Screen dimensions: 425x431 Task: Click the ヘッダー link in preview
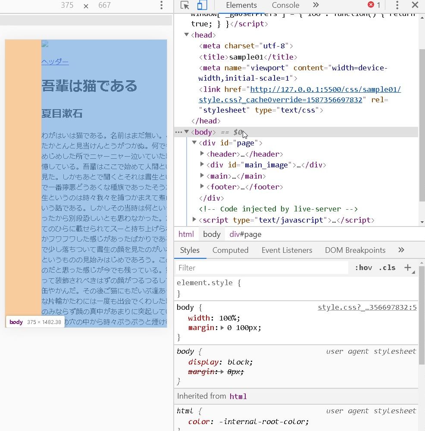55,62
